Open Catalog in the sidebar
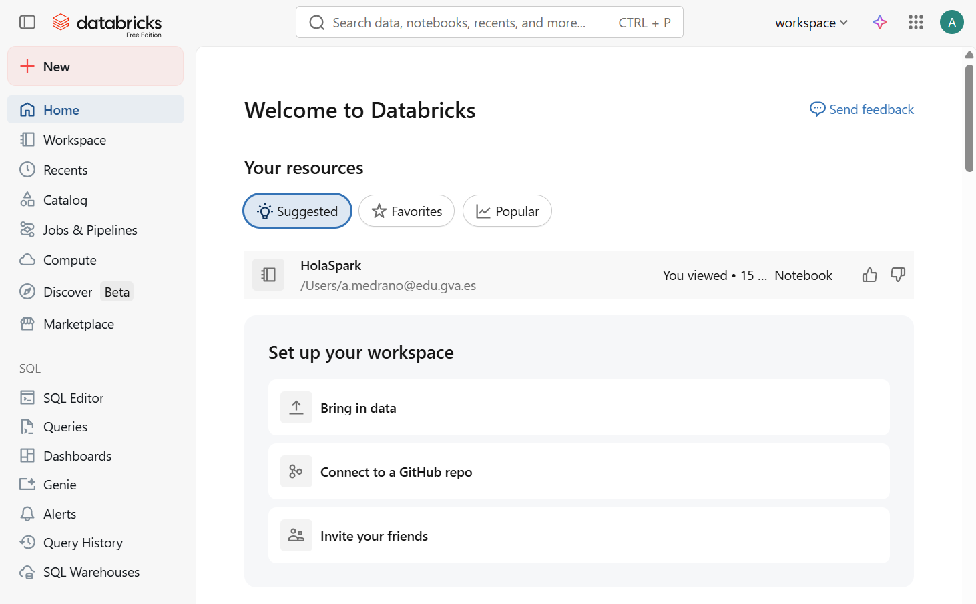Viewport: 976px width, 604px height. pos(95,199)
